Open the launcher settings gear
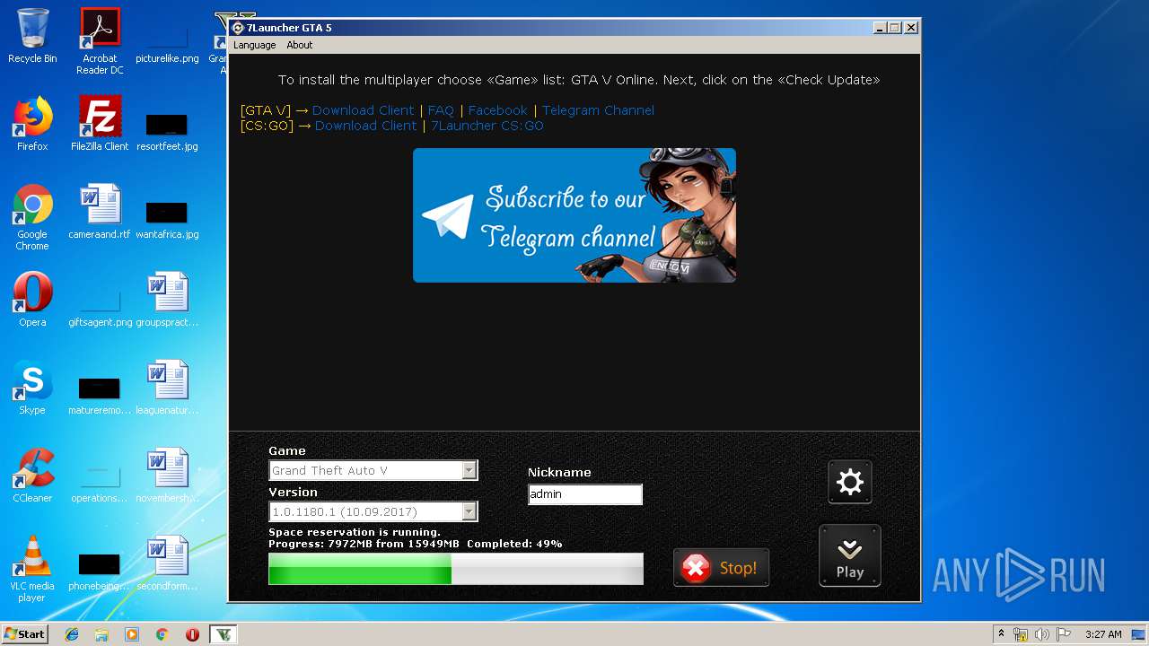This screenshot has height=646, width=1149. 849,483
